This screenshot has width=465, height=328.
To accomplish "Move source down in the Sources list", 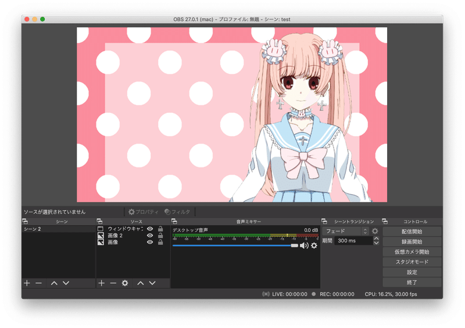I will click(x=152, y=283).
